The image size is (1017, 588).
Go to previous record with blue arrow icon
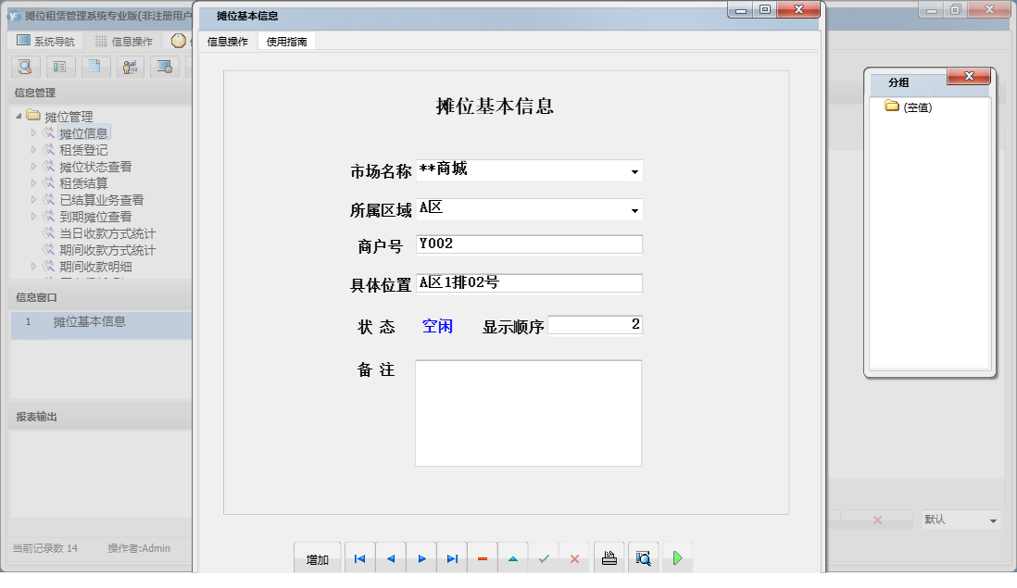(390, 557)
